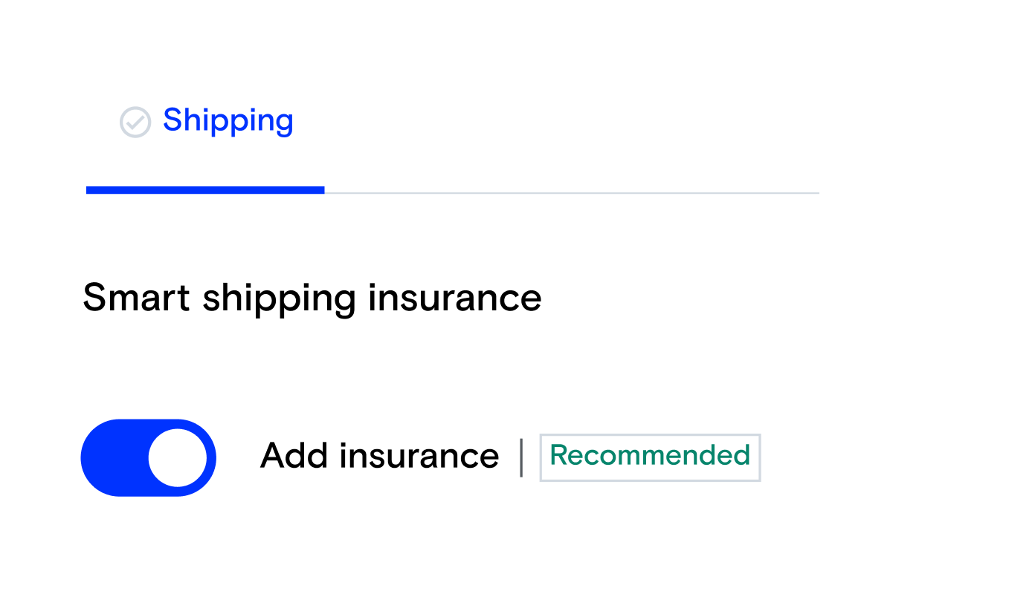Click the divider between Add insurance and Recommended
Viewport: 1035px width, 594px height.
click(520, 457)
